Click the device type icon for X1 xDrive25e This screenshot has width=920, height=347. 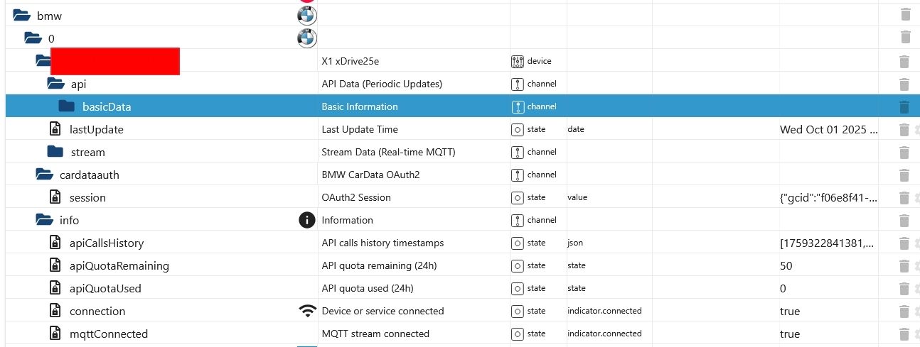(517, 61)
